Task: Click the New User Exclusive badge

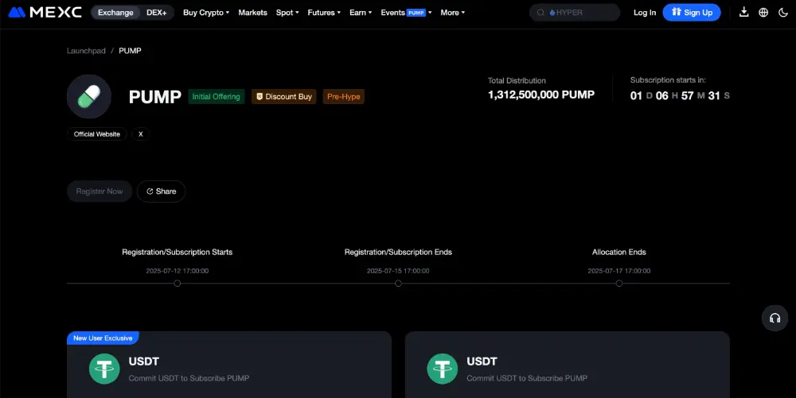Action: (103, 338)
